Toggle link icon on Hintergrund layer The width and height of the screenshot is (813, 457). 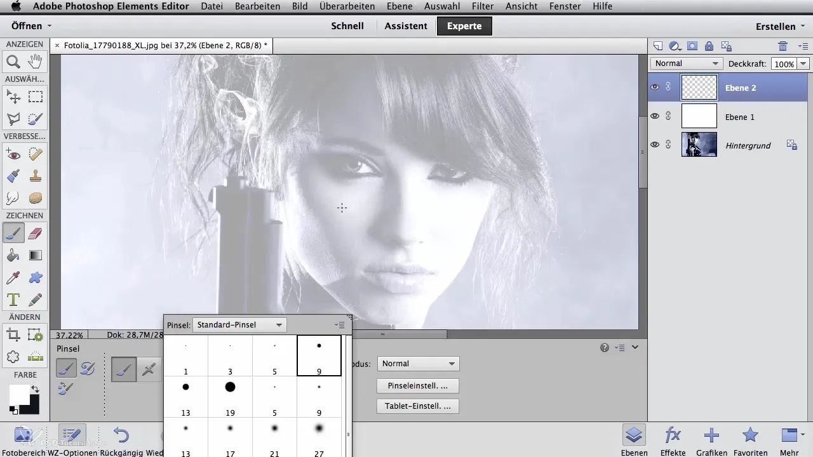668,145
